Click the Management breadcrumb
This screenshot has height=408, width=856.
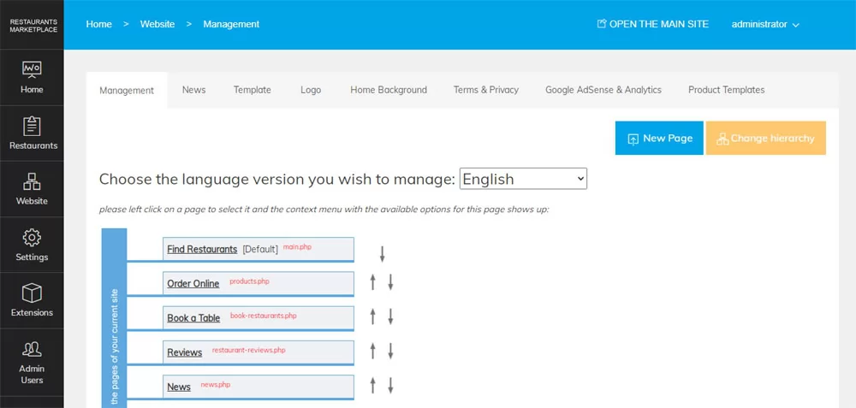pos(231,24)
